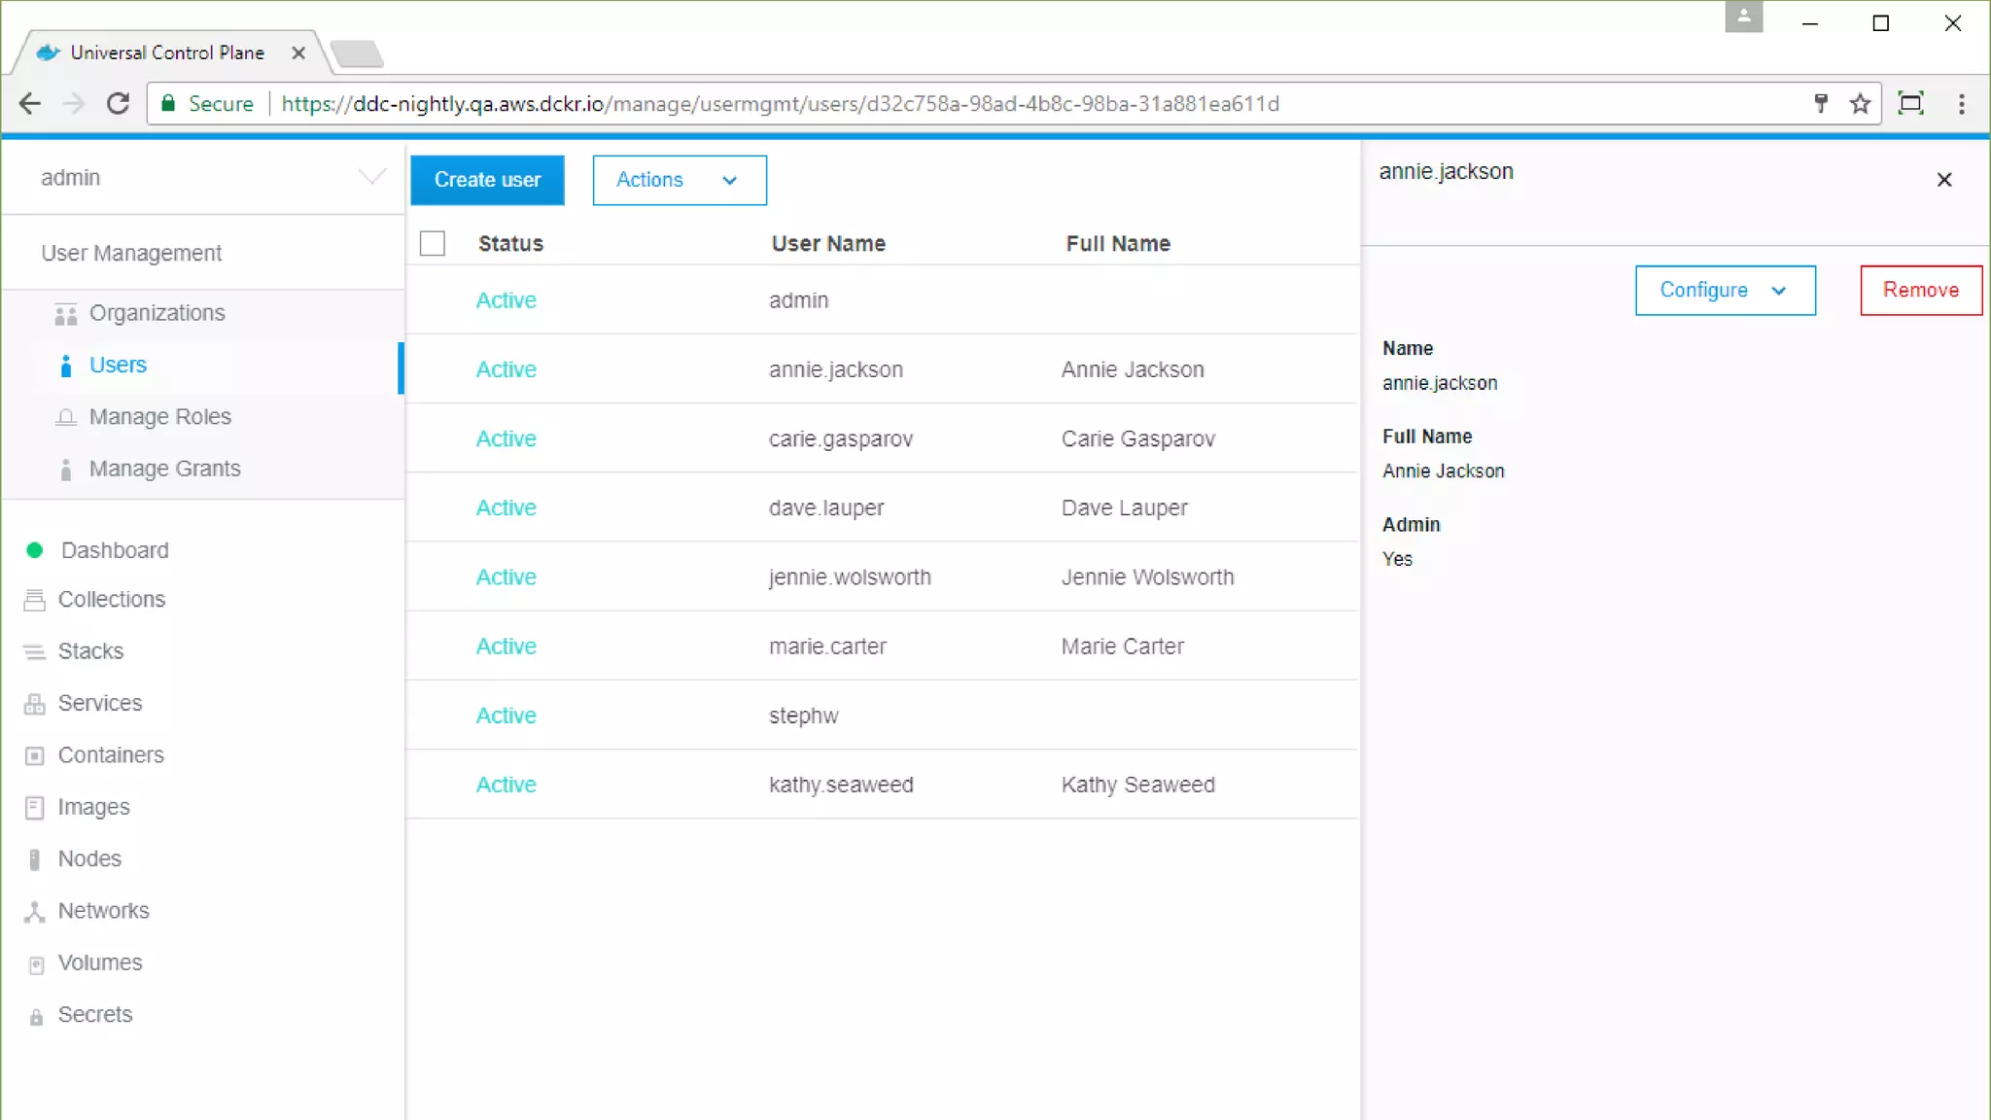
Task: Navigate to Dashboard
Action: coord(114,550)
